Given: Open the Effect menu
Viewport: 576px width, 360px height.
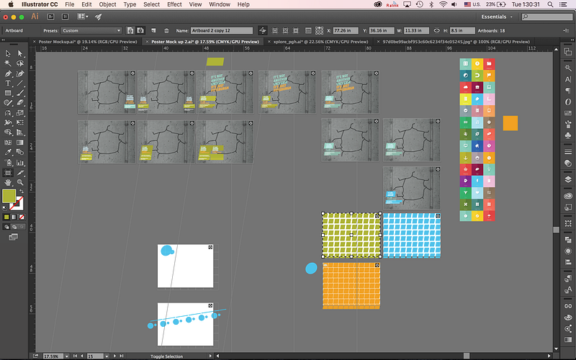Looking at the screenshot, I should tap(174, 4).
